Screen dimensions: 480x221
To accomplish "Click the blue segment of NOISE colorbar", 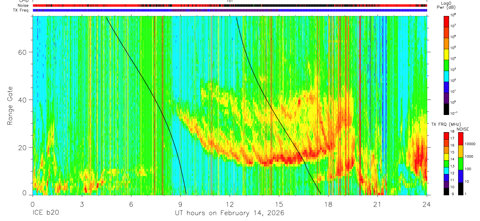I will [x=460, y=176].
